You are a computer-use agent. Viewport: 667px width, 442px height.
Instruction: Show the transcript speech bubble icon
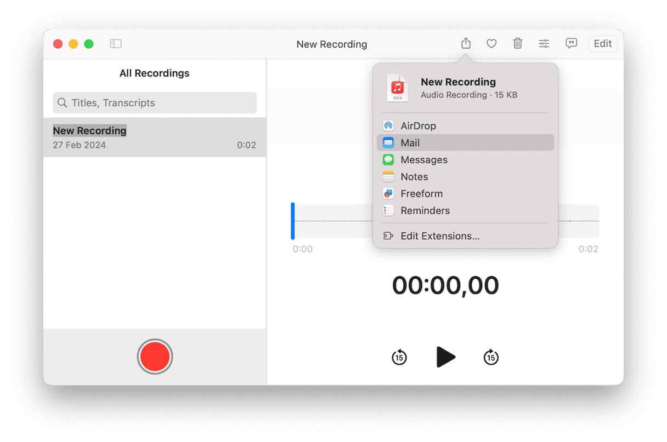click(x=571, y=44)
